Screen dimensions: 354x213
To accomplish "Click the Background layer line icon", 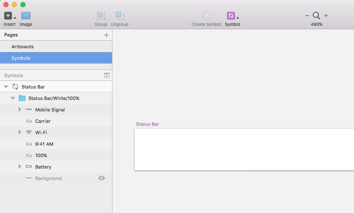I will click(29, 178).
